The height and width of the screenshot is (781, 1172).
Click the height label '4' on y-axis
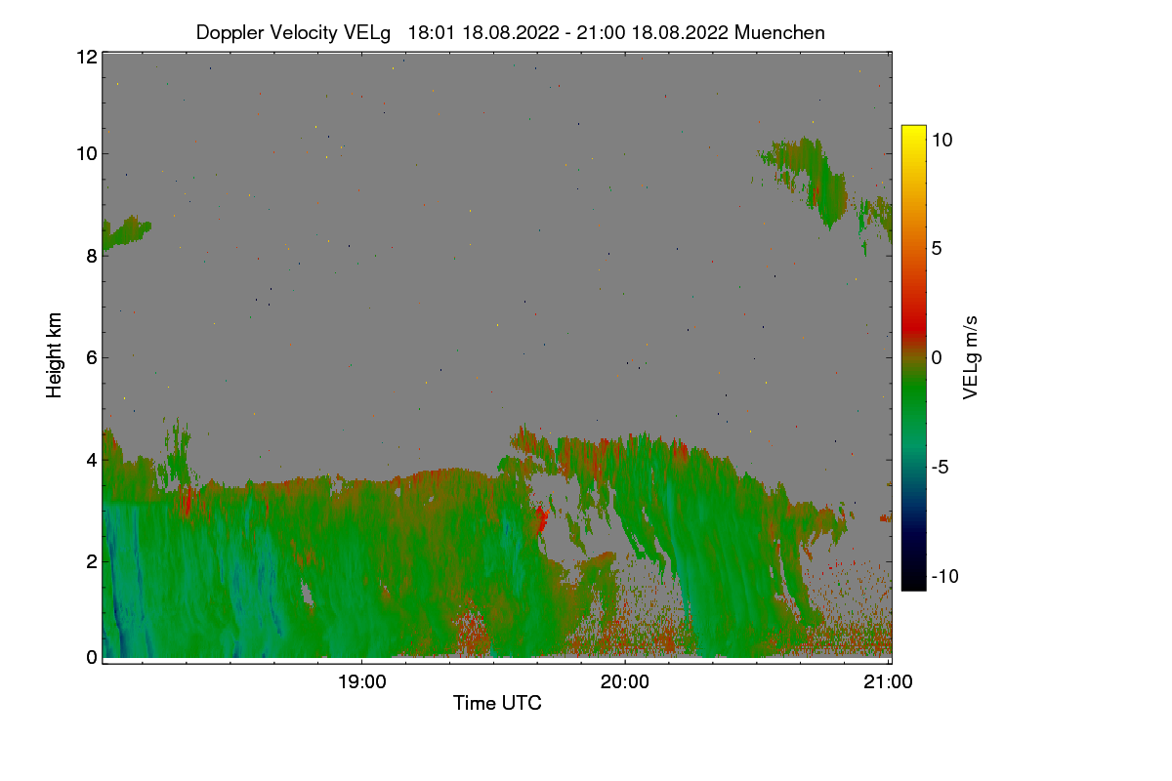point(92,459)
